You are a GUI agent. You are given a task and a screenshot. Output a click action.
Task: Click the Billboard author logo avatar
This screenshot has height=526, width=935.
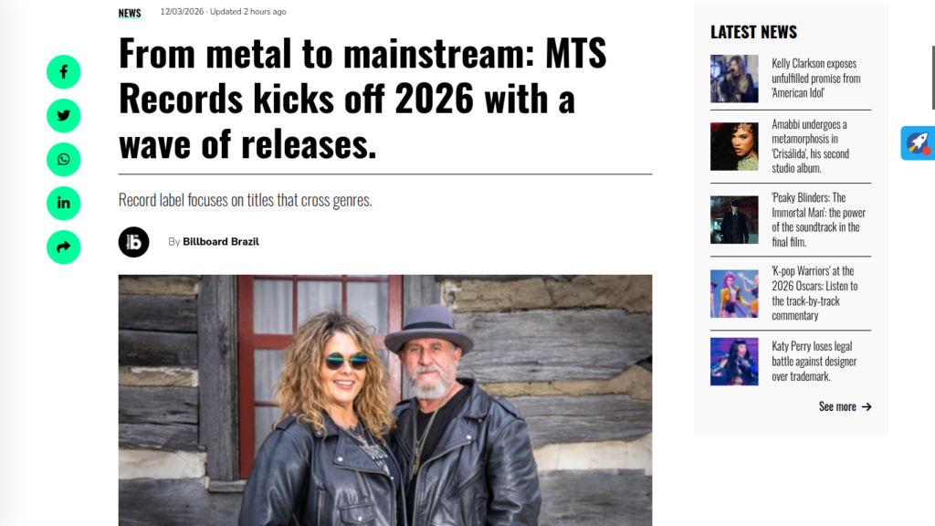click(133, 242)
